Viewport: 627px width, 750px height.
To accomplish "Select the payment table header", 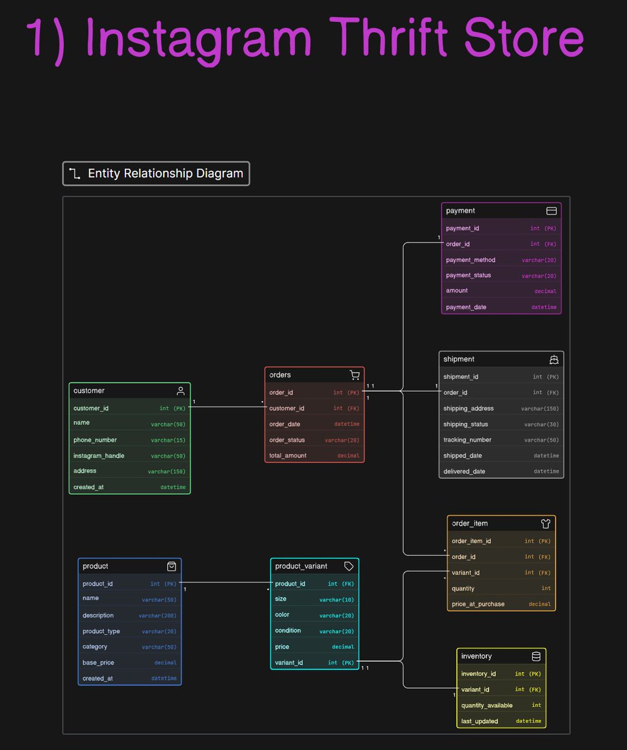I will (x=501, y=211).
